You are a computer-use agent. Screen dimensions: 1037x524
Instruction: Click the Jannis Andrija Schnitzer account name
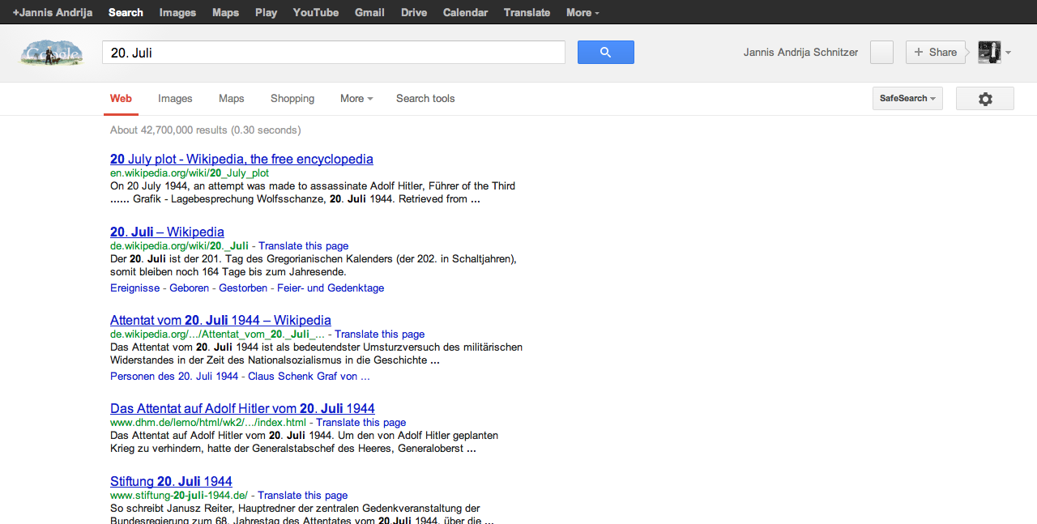[800, 53]
